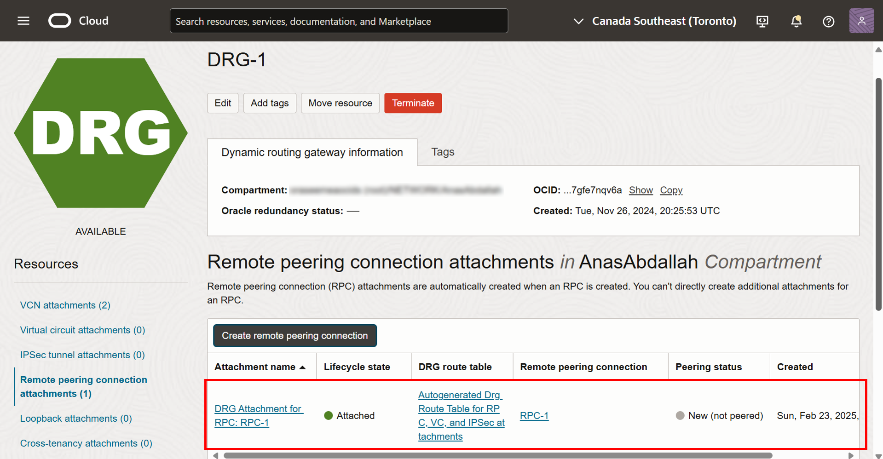Image resolution: width=883 pixels, height=459 pixels.
Task: Click the Attached lifecycle state cell
Action: tap(349, 415)
